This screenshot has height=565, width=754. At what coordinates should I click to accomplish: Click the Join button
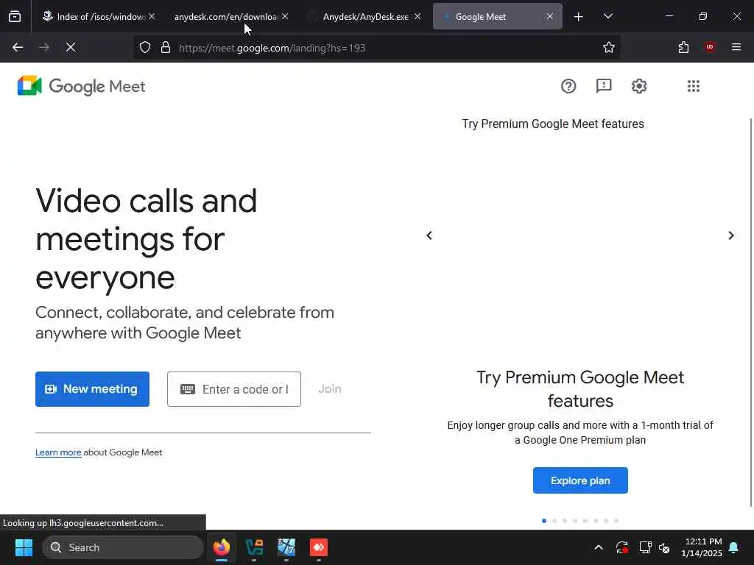pos(330,389)
